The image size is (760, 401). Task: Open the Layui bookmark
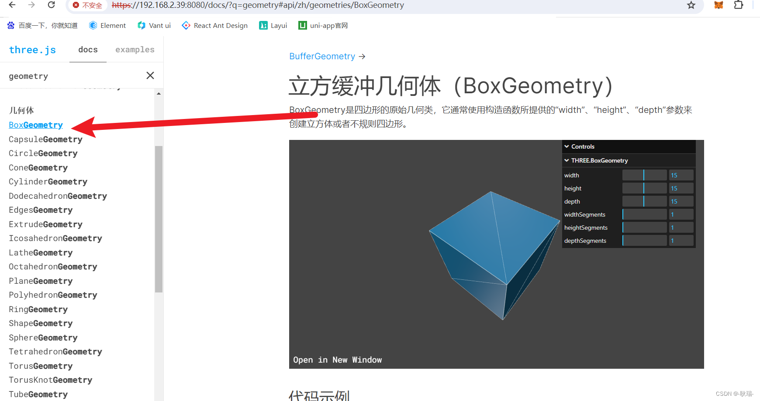tap(273, 26)
